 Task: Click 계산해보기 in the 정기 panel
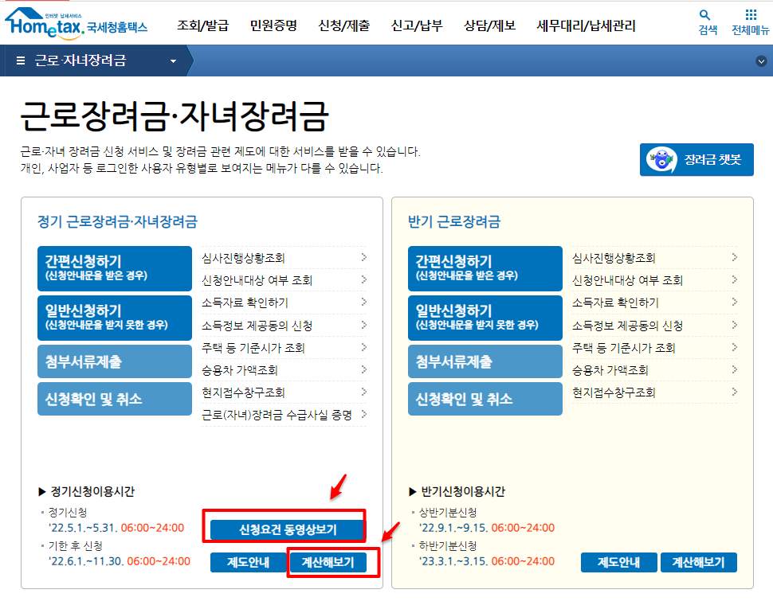coord(328,562)
